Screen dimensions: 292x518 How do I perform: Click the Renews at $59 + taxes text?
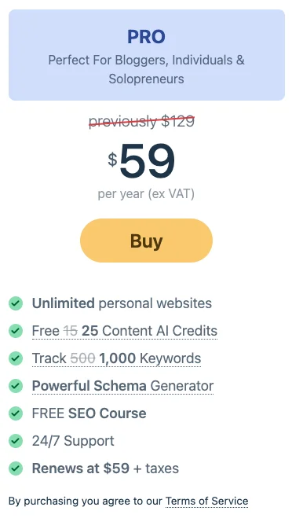coord(105,468)
